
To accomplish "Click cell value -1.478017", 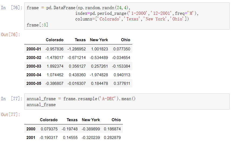I will click(x=54, y=58).
